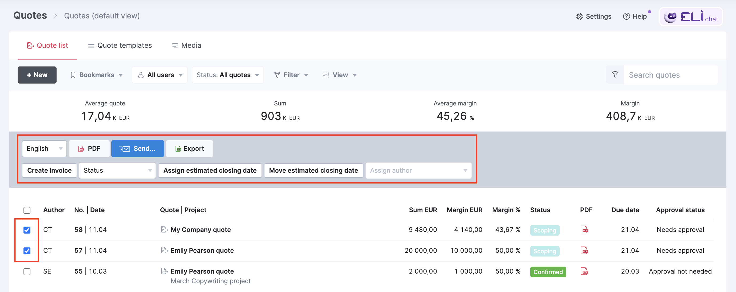
Task: Click the '9 480,00' sum value
Action: click(423, 230)
